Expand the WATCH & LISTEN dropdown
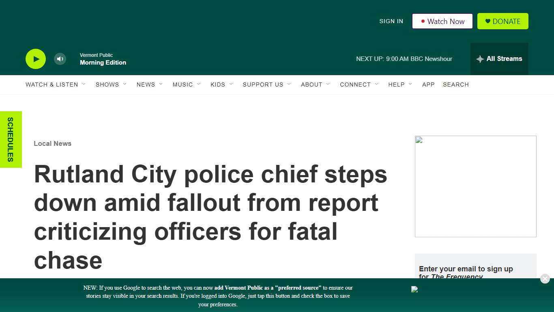 pos(84,84)
